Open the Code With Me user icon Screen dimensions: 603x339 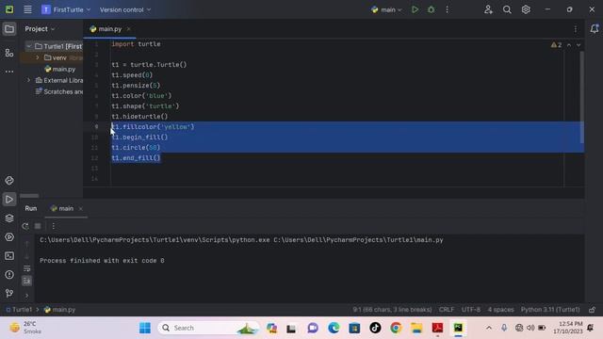[x=488, y=9]
